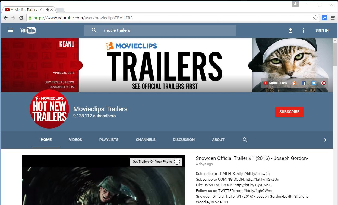Click the upload arrow icon
338x205 pixels.
(290, 30)
